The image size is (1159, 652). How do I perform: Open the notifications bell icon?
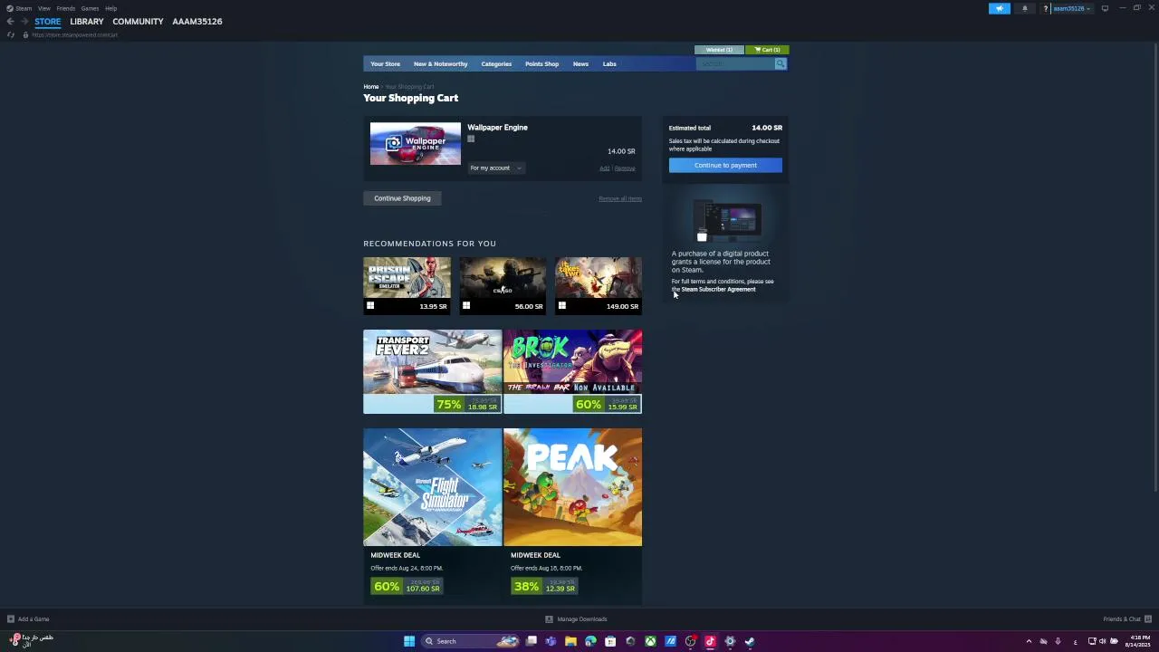coord(1025,8)
